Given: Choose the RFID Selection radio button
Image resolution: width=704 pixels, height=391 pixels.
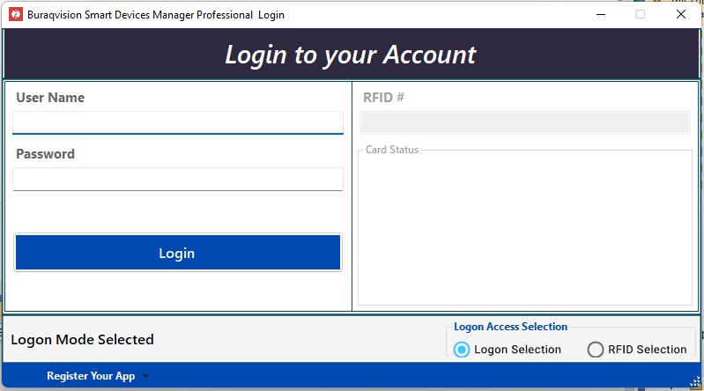Looking at the screenshot, I should (596, 350).
